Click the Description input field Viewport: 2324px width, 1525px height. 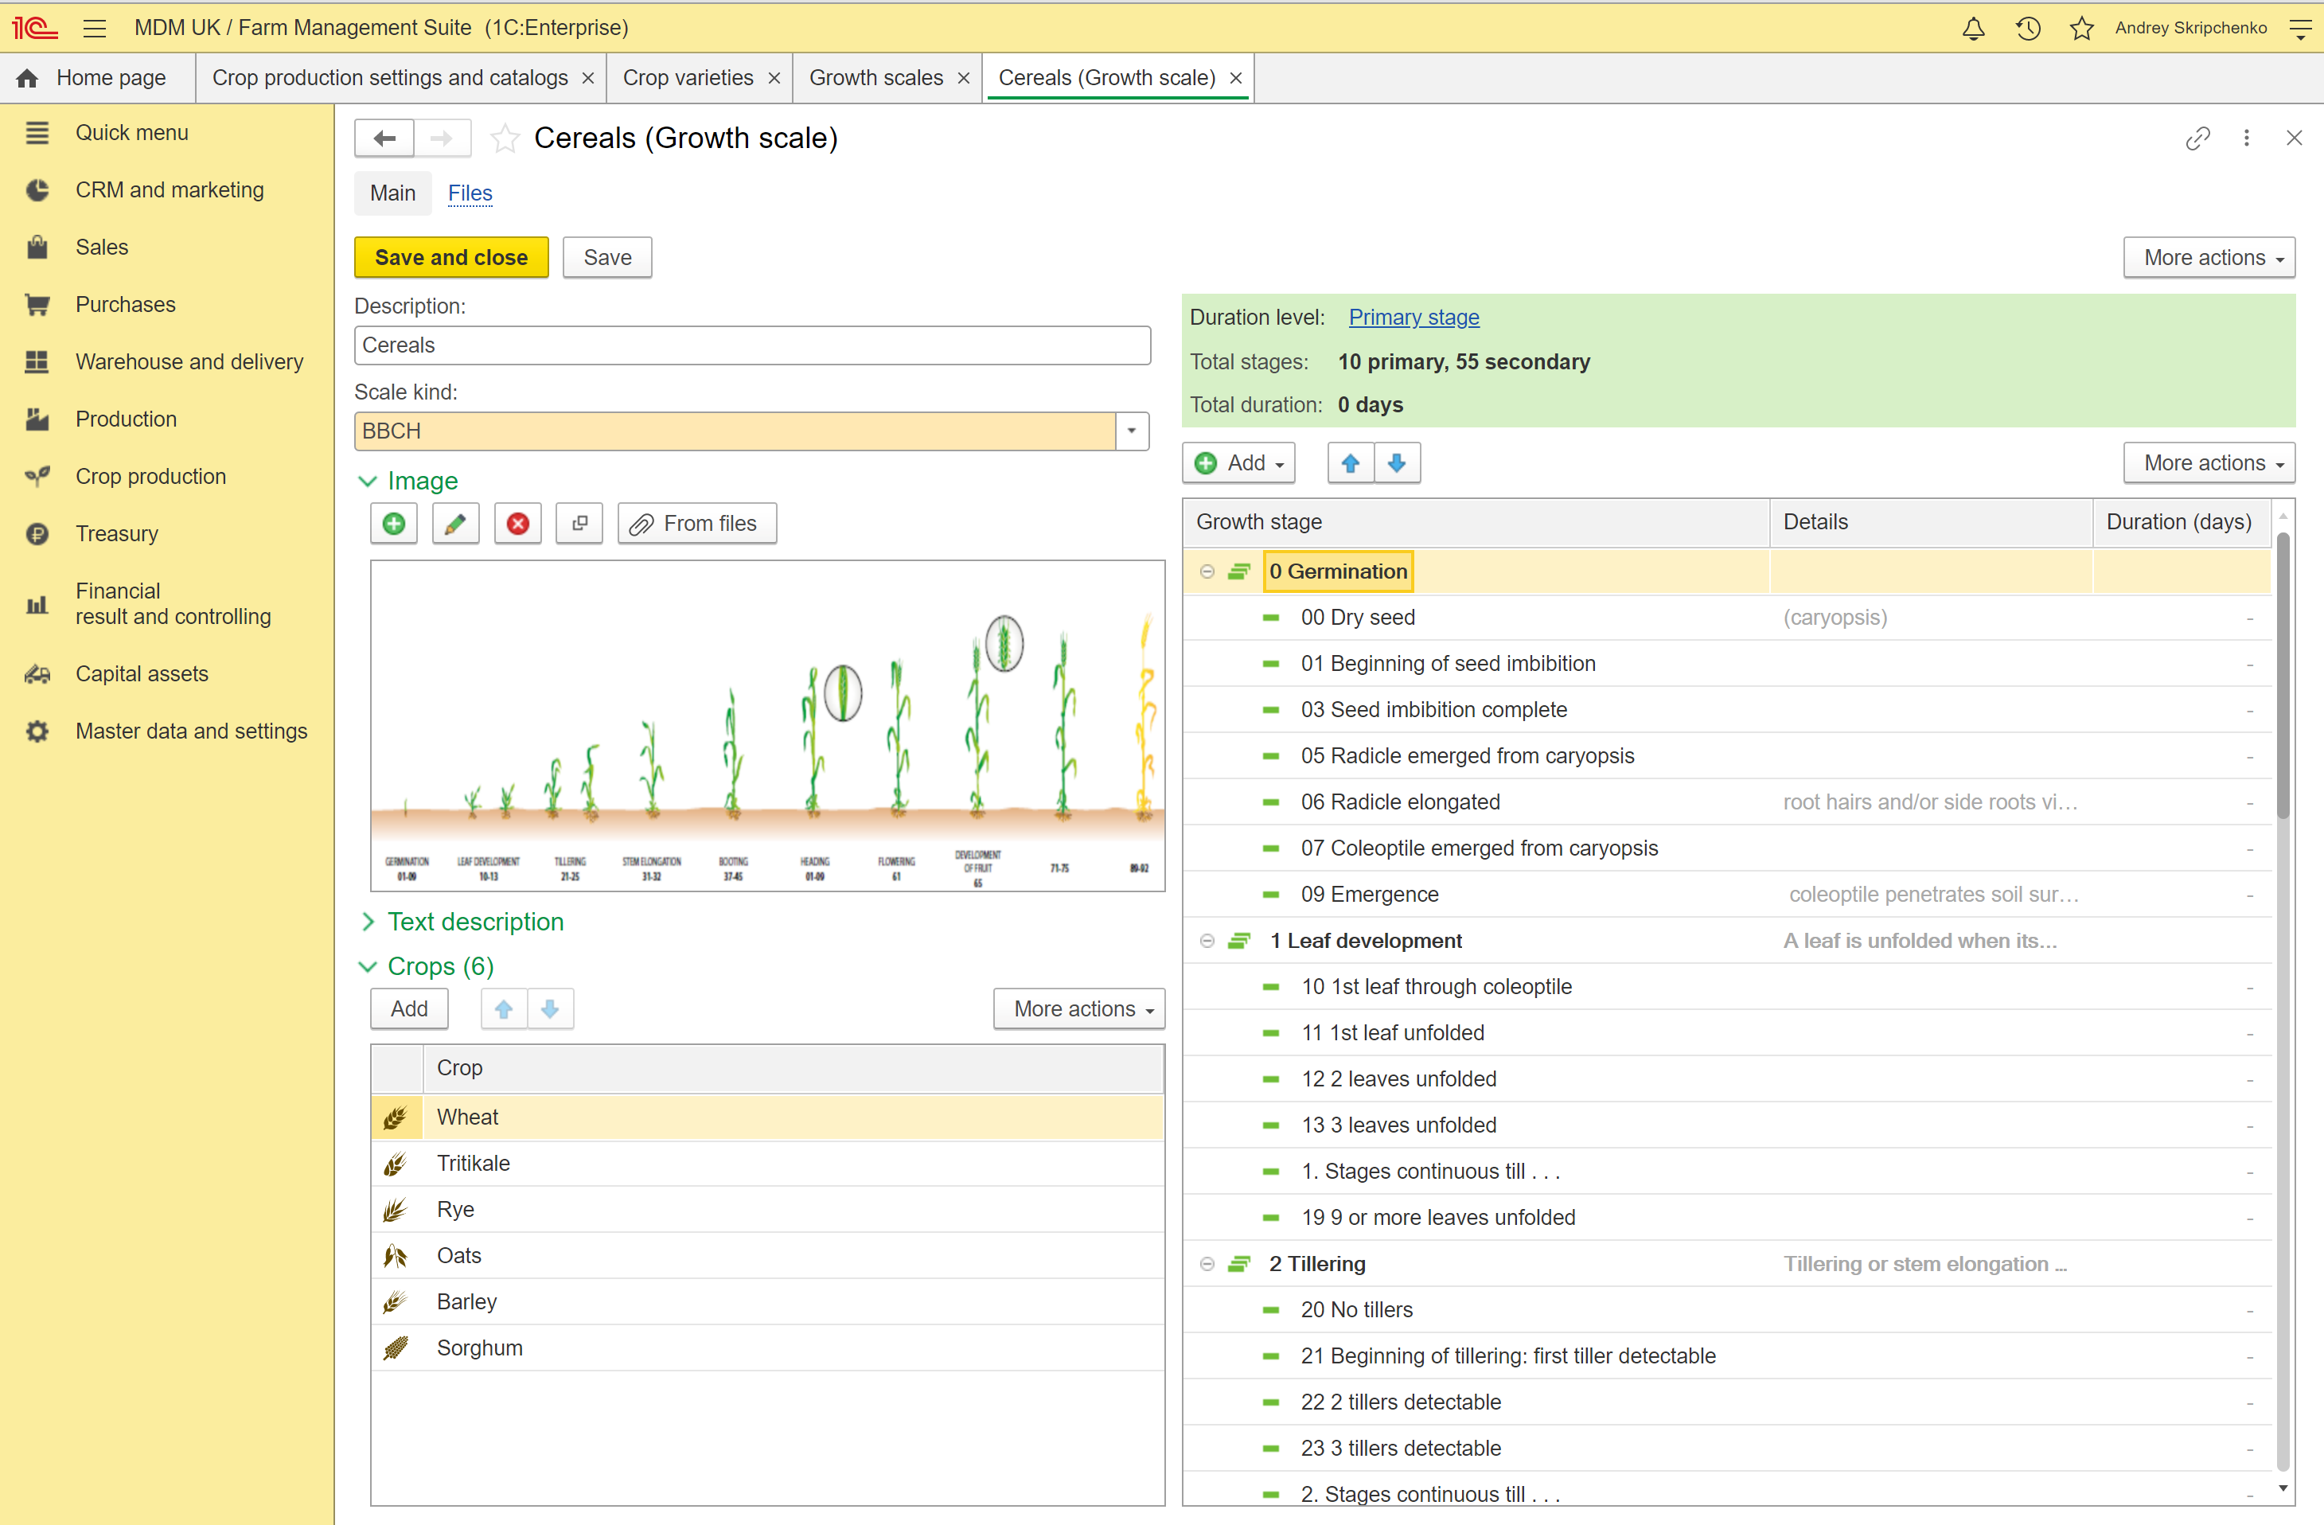point(752,345)
